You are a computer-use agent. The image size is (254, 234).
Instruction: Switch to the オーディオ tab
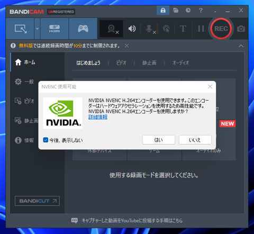point(180,63)
